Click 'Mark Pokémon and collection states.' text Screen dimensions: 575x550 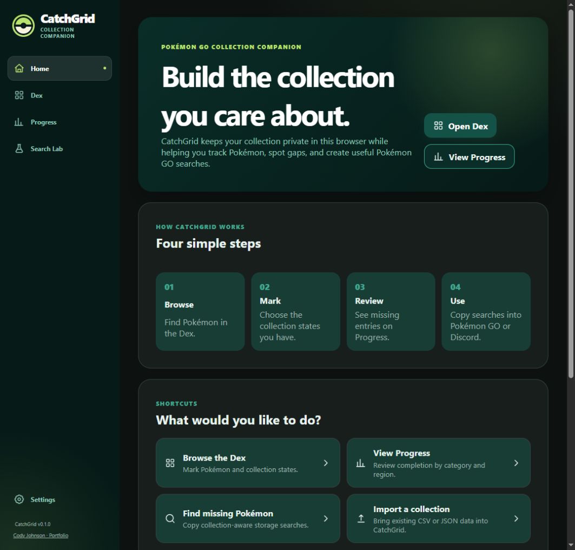240,470
